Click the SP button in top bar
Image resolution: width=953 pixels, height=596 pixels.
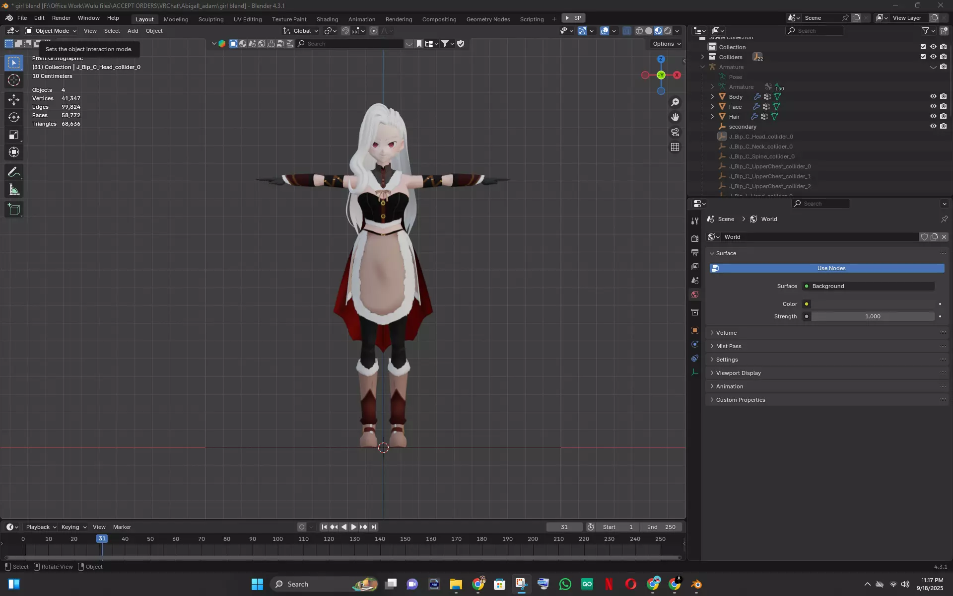coord(573,18)
